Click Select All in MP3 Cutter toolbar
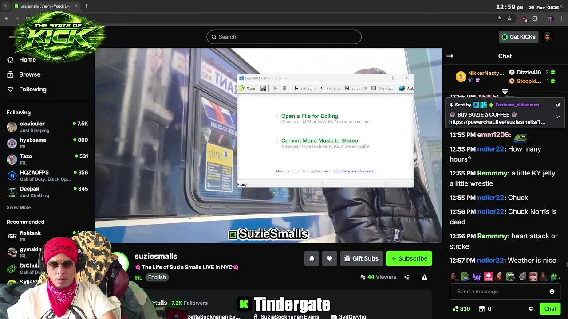Image resolution: width=568 pixels, height=319 pixels. coord(355,88)
